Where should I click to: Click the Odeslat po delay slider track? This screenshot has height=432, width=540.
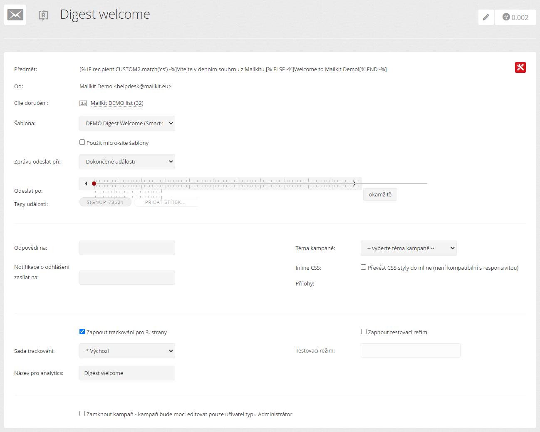220,184
